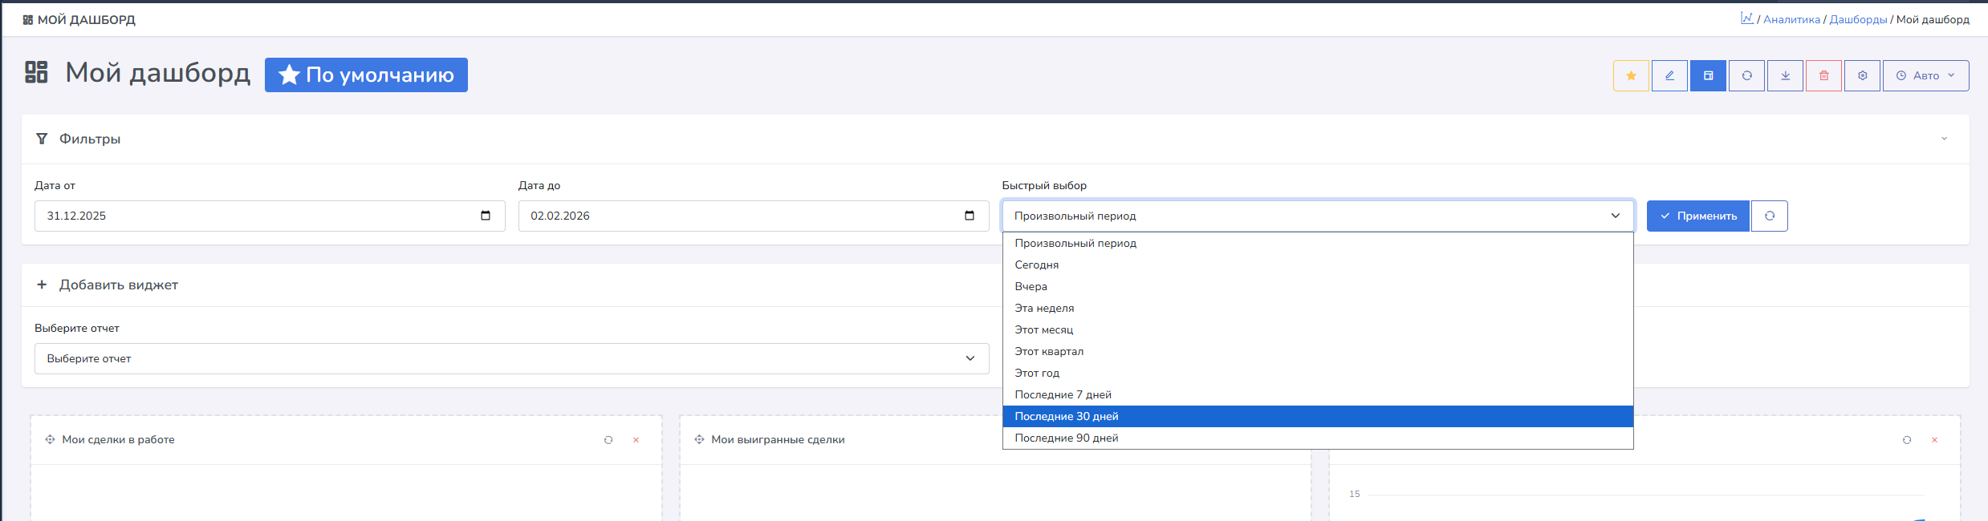
Task: Refresh the 'Мои сделки в работе' widget
Action: 608,440
